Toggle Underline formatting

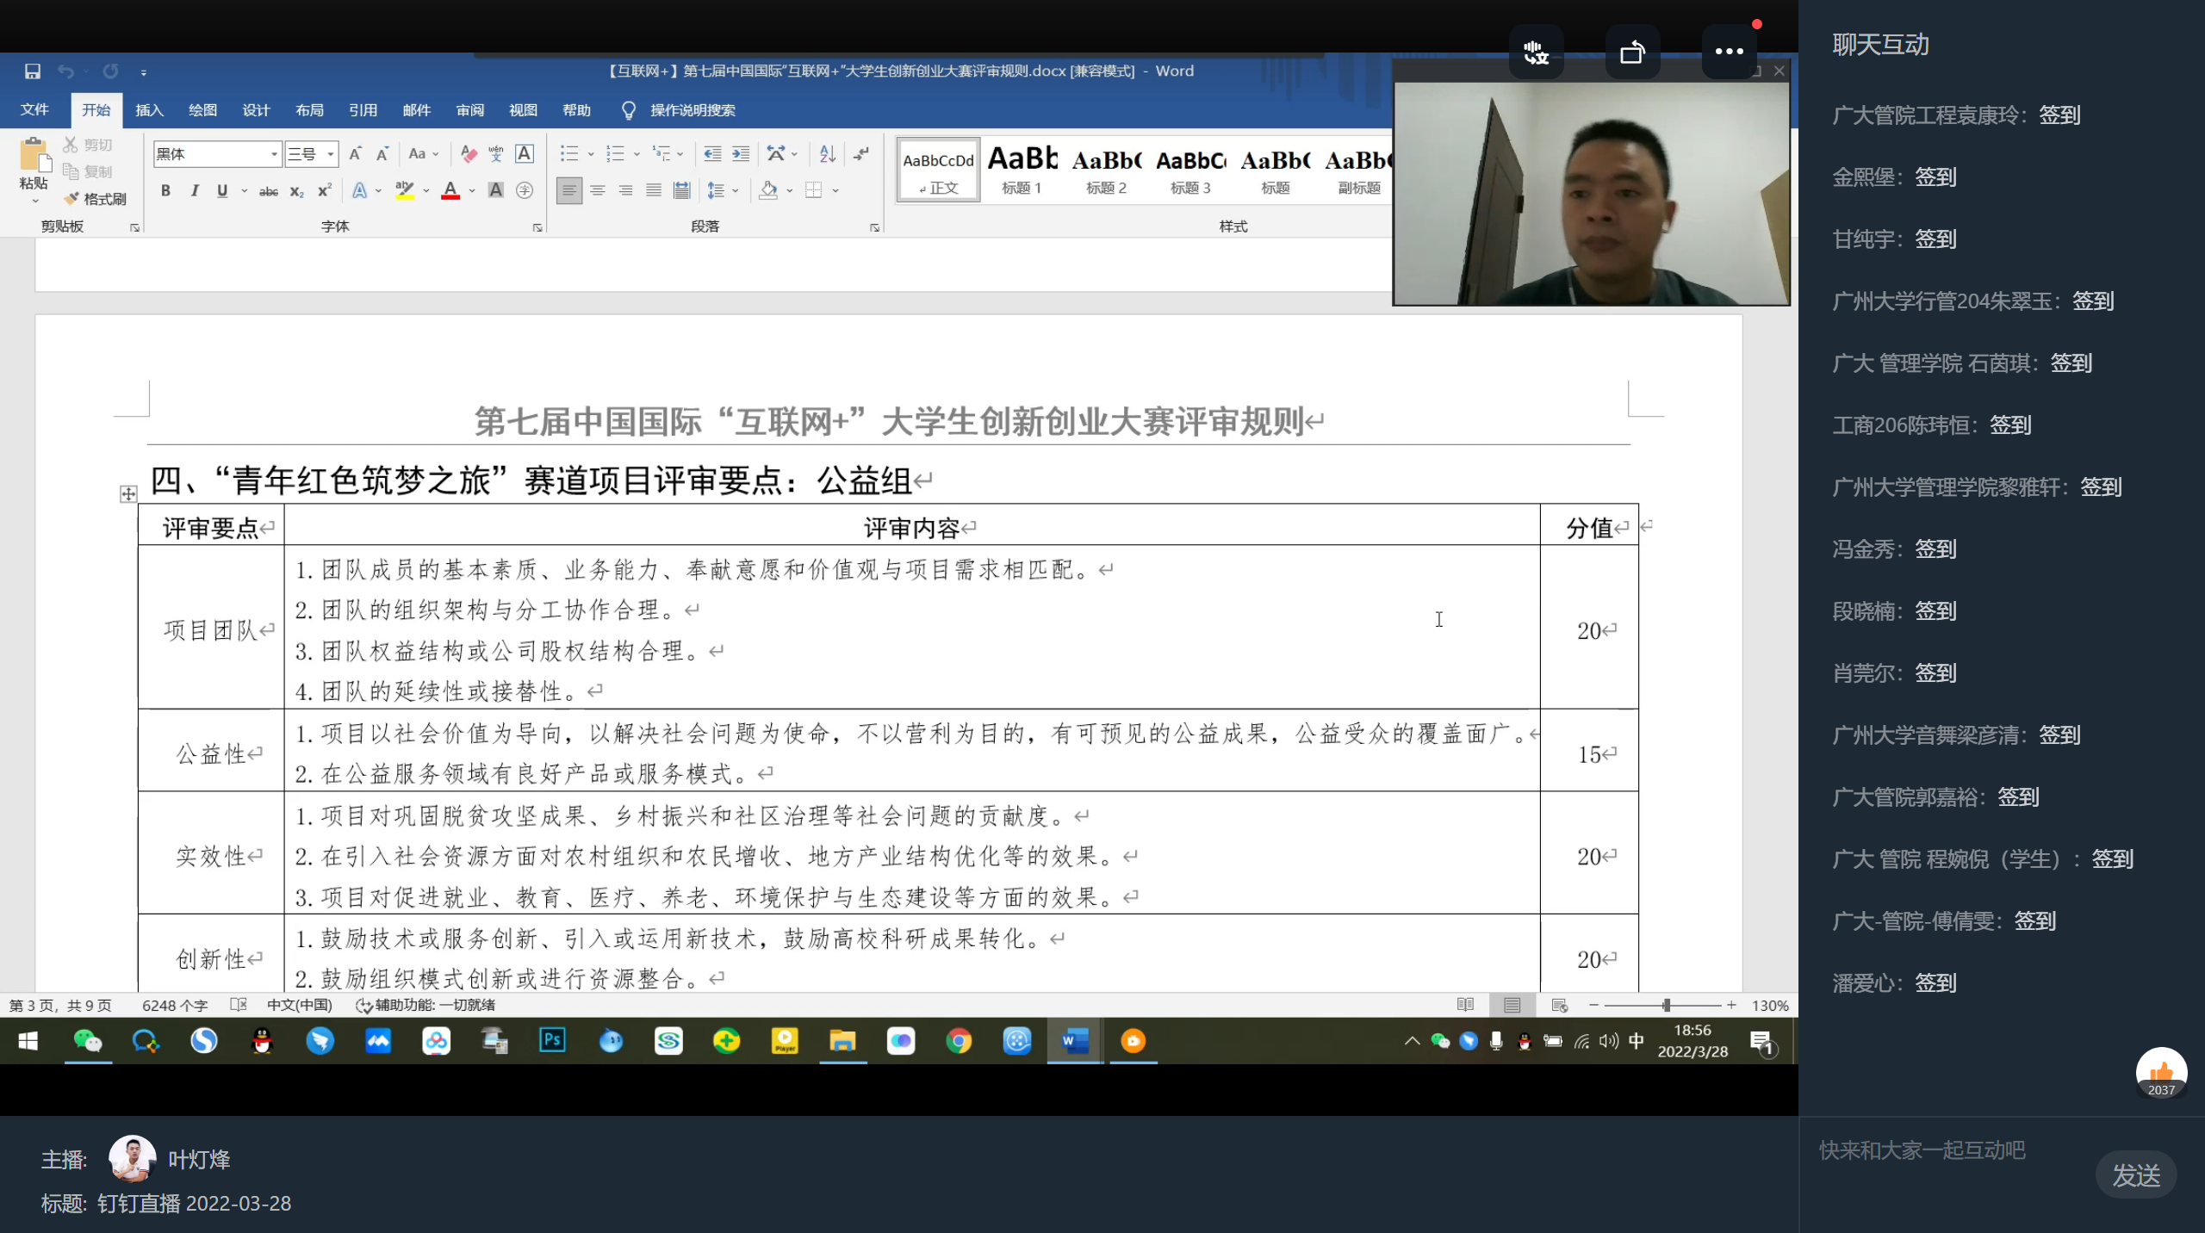(x=222, y=191)
